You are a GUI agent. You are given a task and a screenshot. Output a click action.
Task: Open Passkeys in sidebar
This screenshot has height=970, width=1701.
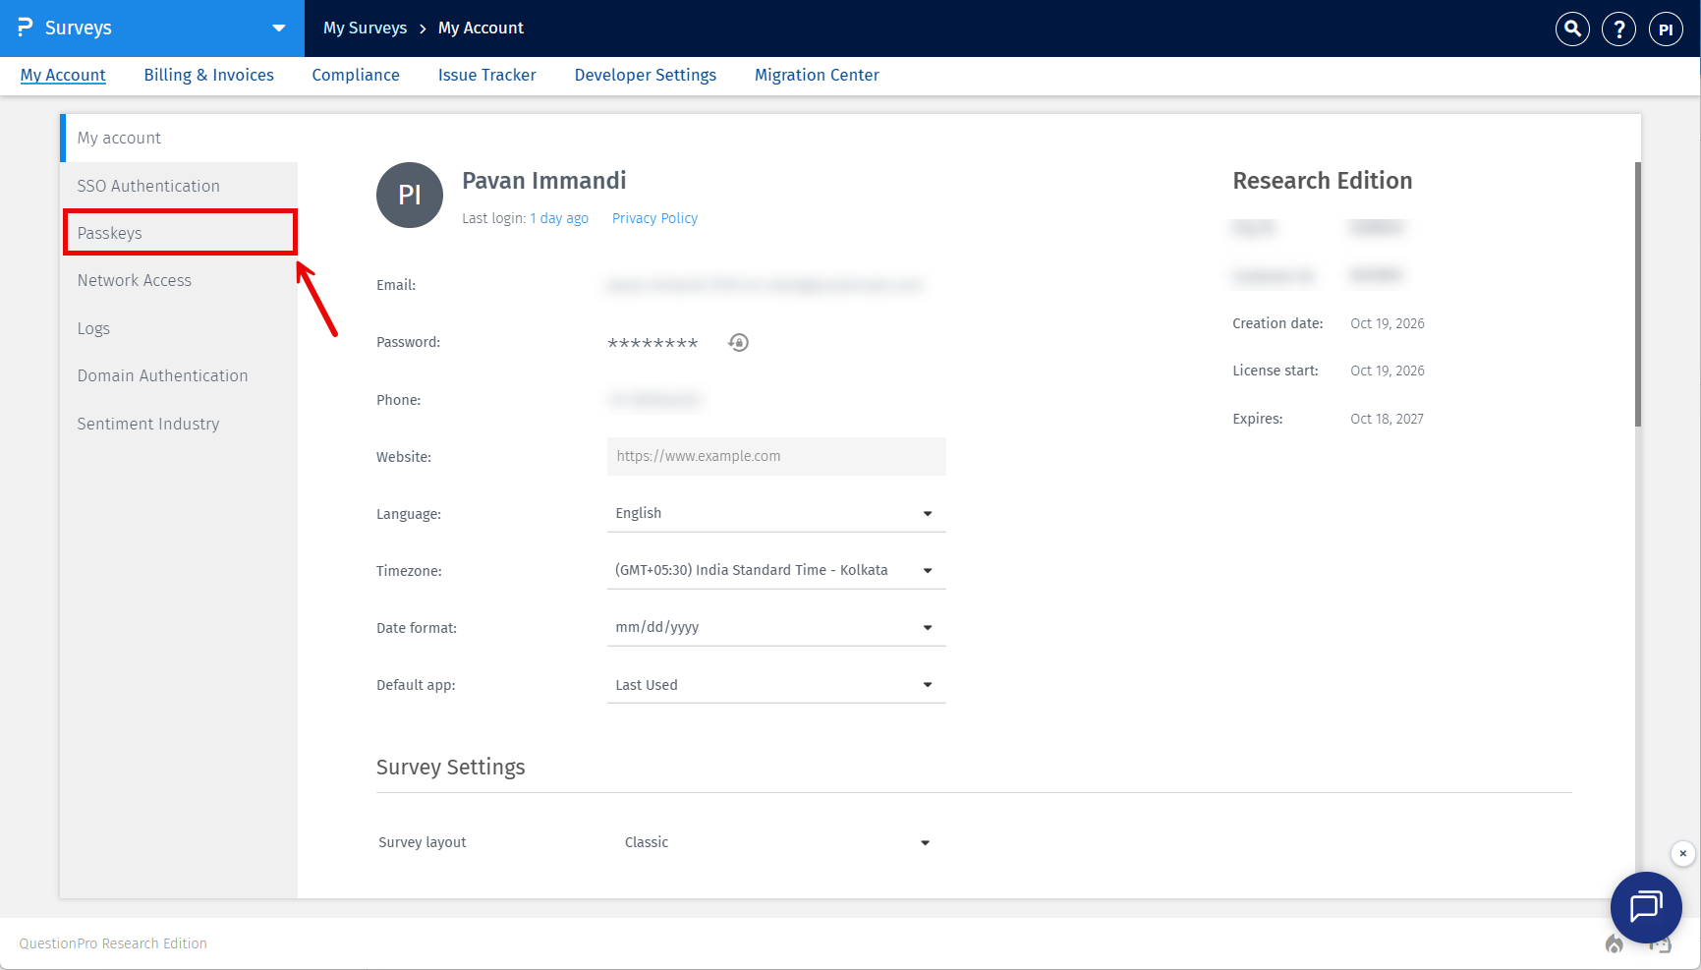coord(180,233)
